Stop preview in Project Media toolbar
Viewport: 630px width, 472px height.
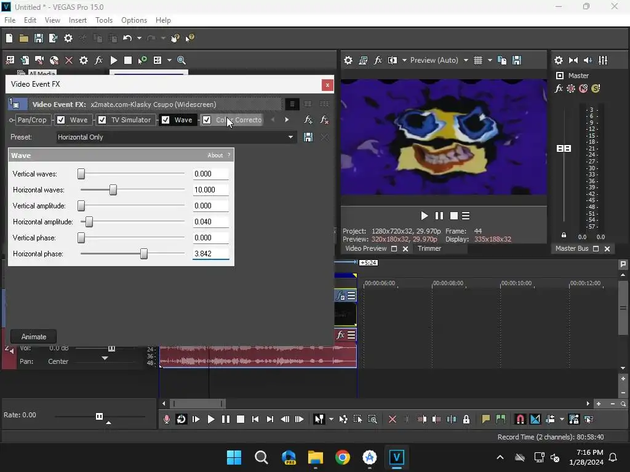(x=128, y=60)
